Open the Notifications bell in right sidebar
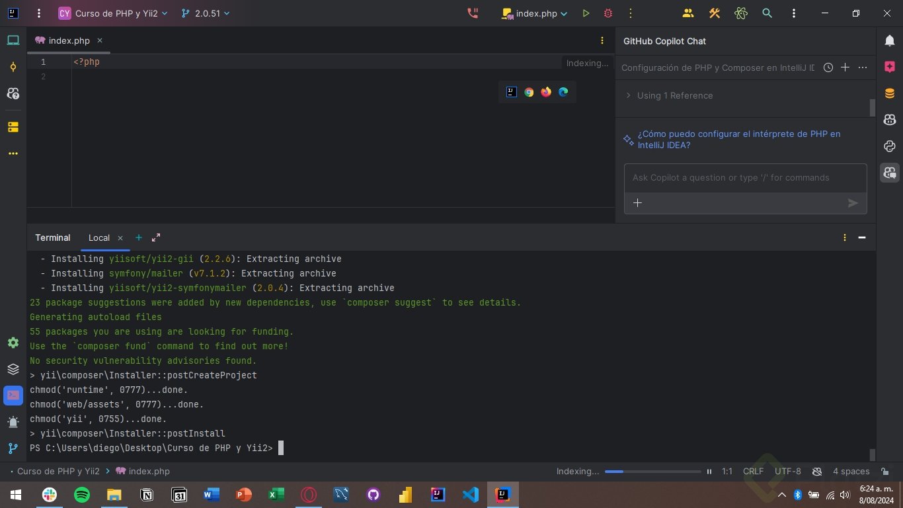Image resolution: width=903 pixels, height=508 pixels. coord(890,41)
